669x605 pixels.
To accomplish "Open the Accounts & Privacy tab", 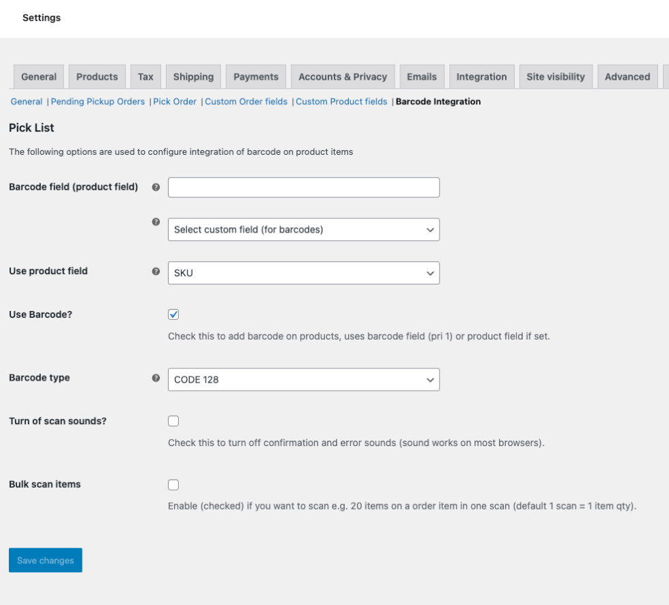I will click(x=342, y=77).
